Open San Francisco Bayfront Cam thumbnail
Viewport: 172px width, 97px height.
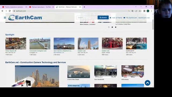(x=64, y=43)
